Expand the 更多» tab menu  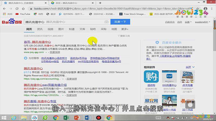pyautogui.click(x=125, y=29)
